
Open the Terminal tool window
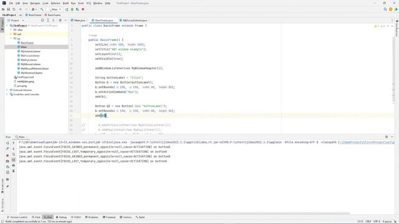(109, 217)
